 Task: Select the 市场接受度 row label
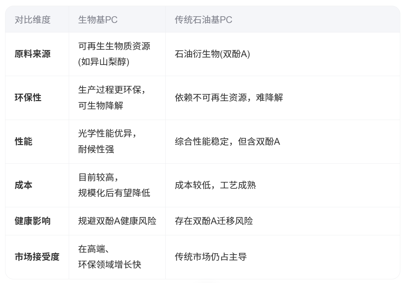[x=37, y=257]
